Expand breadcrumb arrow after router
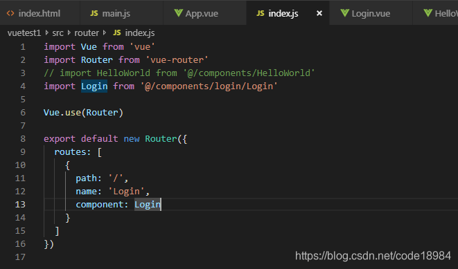Image resolution: width=458 pixels, height=269 pixels. pyautogui.click(x=104, y=33)
